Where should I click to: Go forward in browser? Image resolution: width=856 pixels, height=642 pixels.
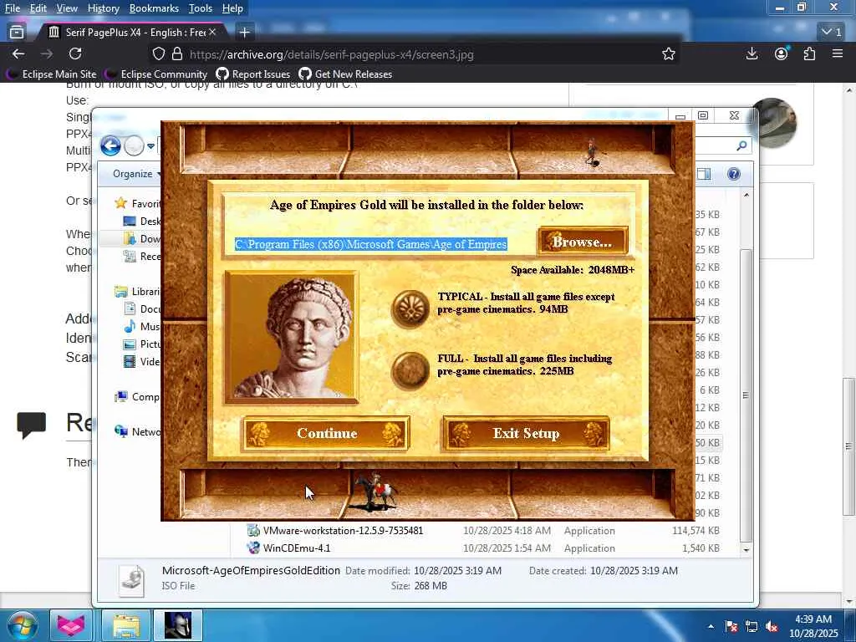pyautogui.click(x=47, y=53)
